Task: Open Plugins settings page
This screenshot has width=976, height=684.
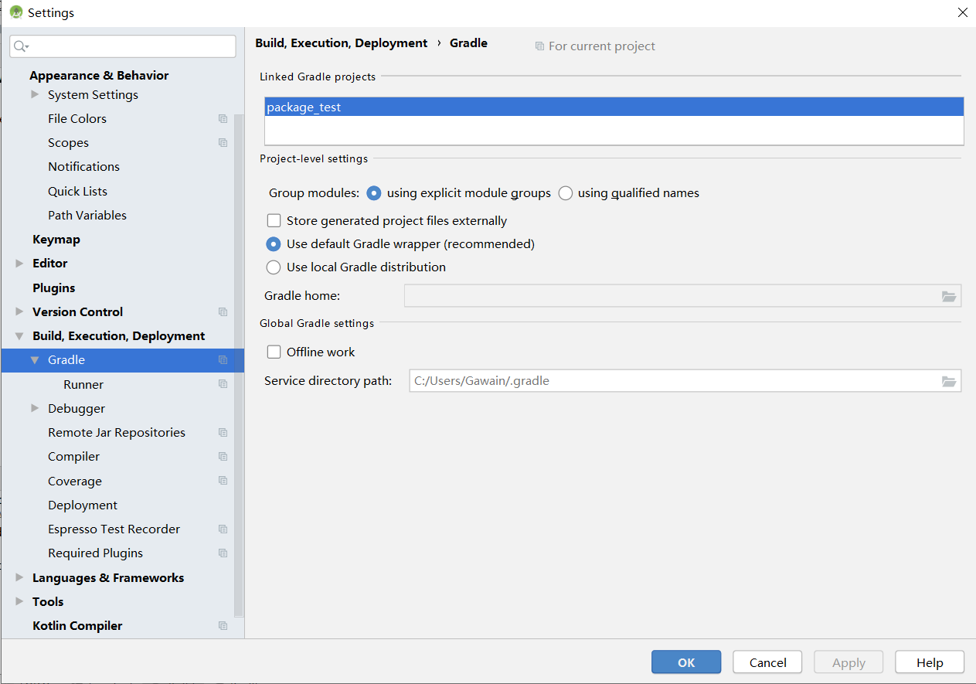Action: (x=54, y=288)
